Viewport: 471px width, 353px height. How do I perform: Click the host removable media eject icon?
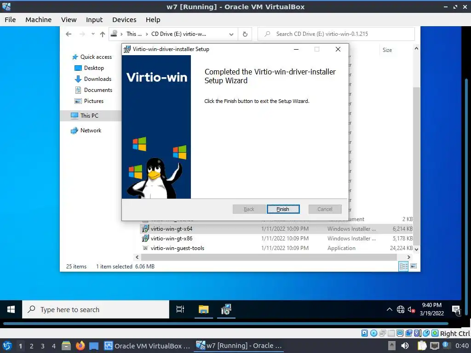tap(391, 346)
